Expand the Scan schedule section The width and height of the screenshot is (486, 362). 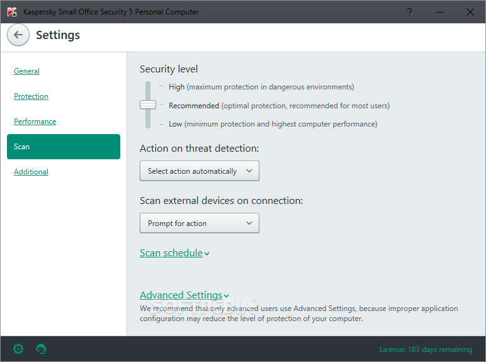tap(174, 253)
